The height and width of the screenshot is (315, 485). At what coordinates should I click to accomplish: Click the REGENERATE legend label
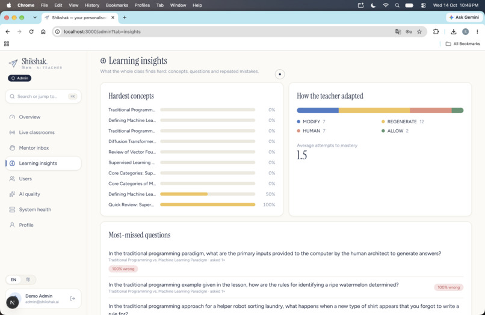(x=402, y=121)
